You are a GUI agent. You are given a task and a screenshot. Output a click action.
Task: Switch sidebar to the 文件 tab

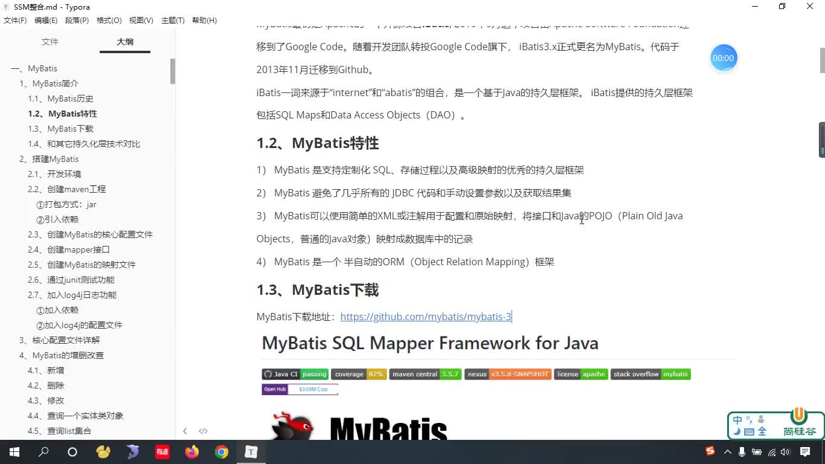point(50,42)
